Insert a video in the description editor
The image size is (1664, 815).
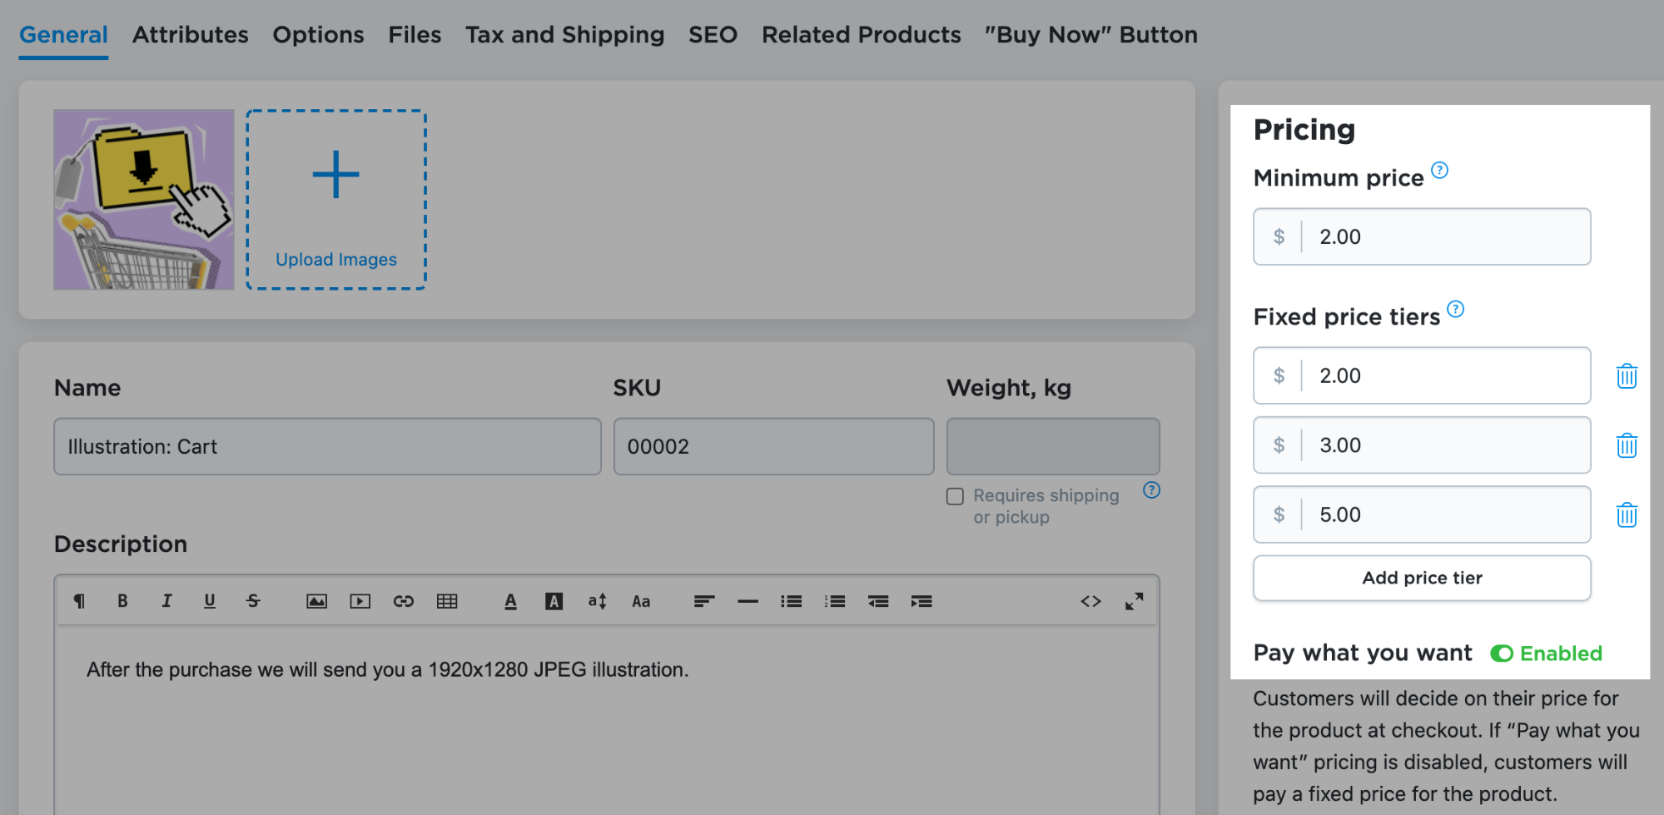coord(360,601)
